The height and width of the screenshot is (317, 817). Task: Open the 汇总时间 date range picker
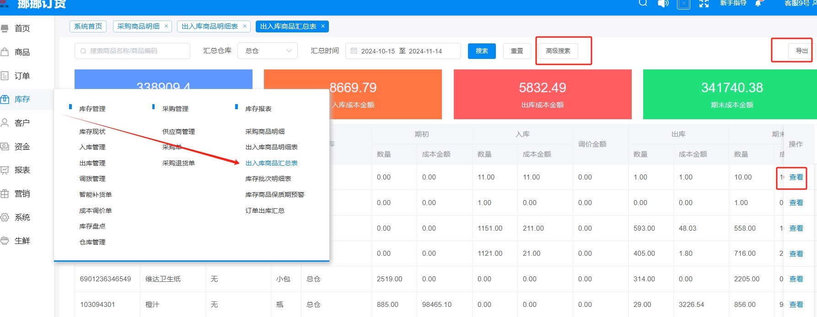(x=403, y=51)
